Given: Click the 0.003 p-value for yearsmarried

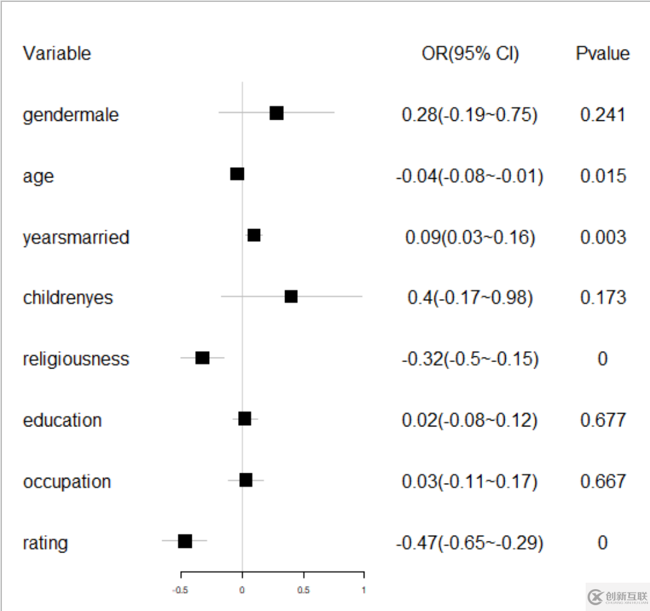Looking at the screenshot, I should [602, 237].
